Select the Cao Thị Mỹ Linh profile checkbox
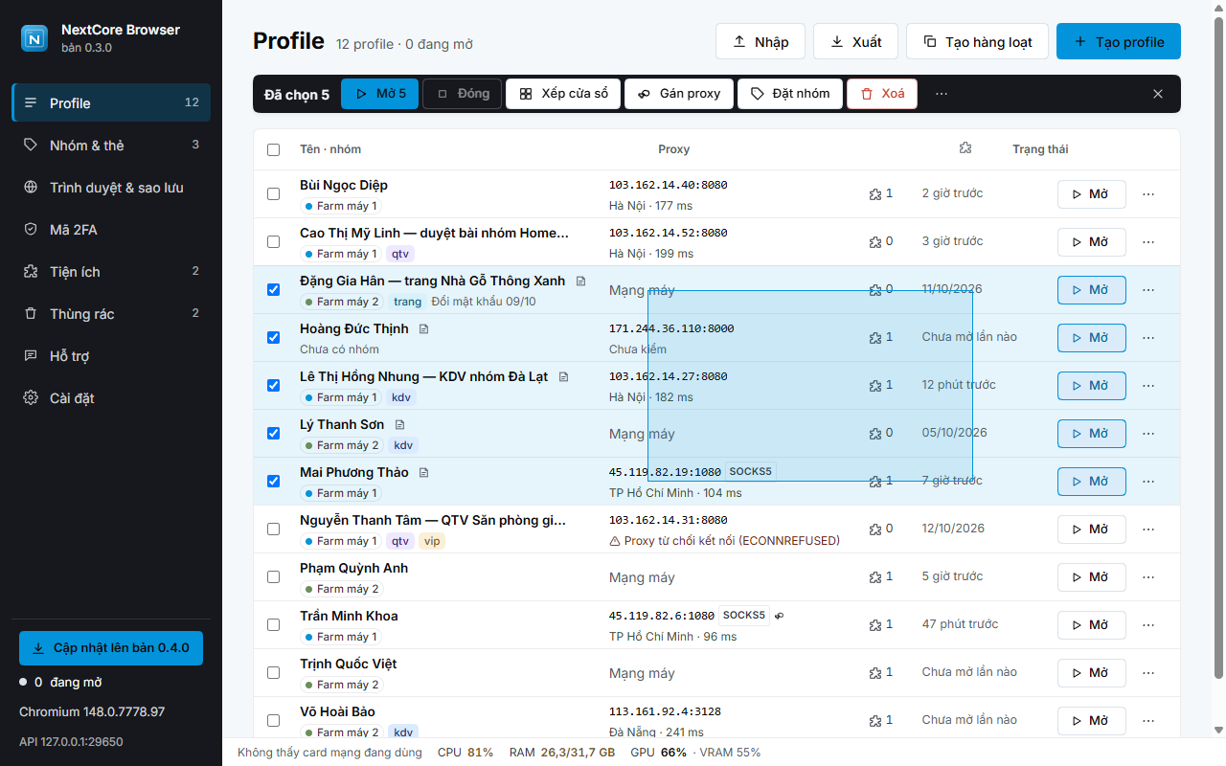The width and height of the screenshot is (1226, 766). pyautogui.click(x=274, y=241)
